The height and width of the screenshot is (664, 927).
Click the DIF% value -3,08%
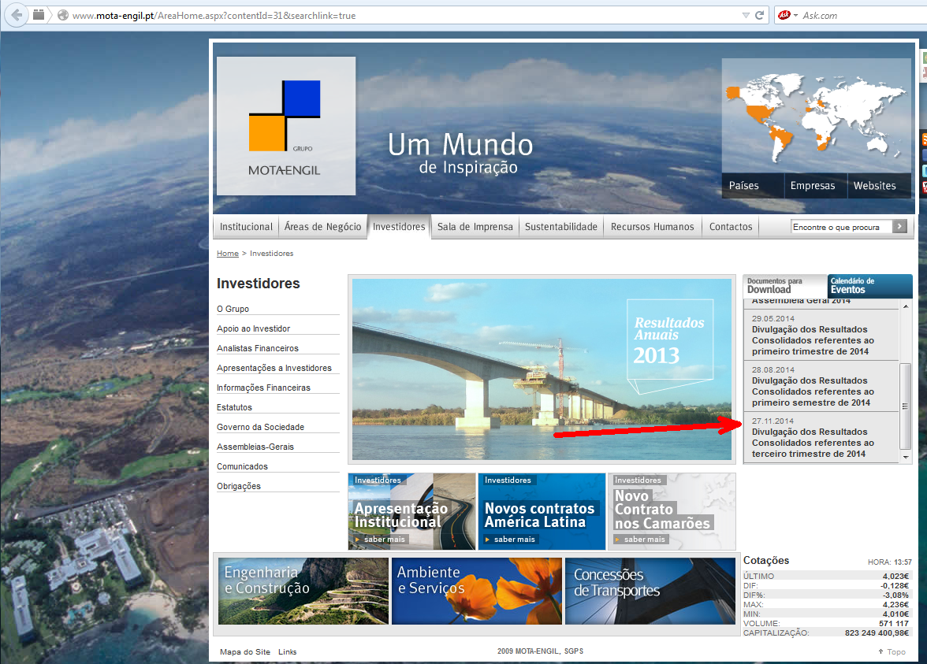pos(895,595)
